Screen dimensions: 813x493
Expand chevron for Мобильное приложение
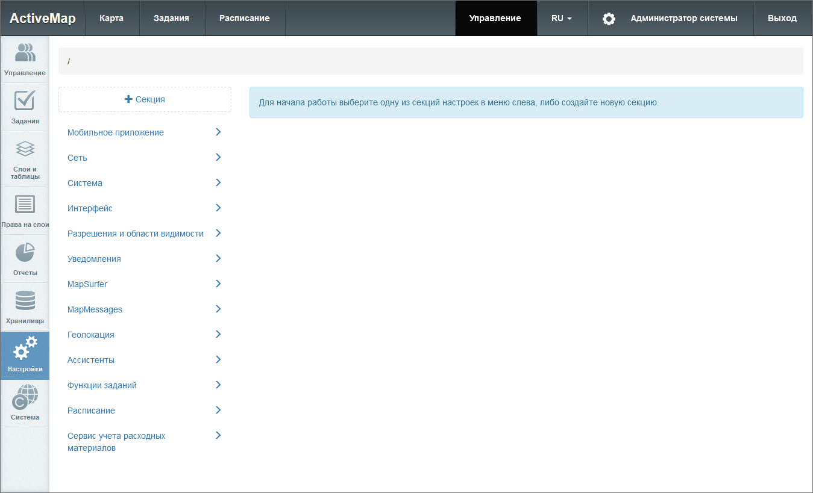218,132
